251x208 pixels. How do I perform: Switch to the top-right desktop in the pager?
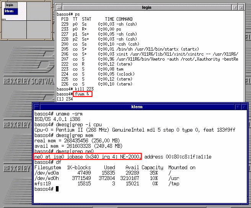39,11
